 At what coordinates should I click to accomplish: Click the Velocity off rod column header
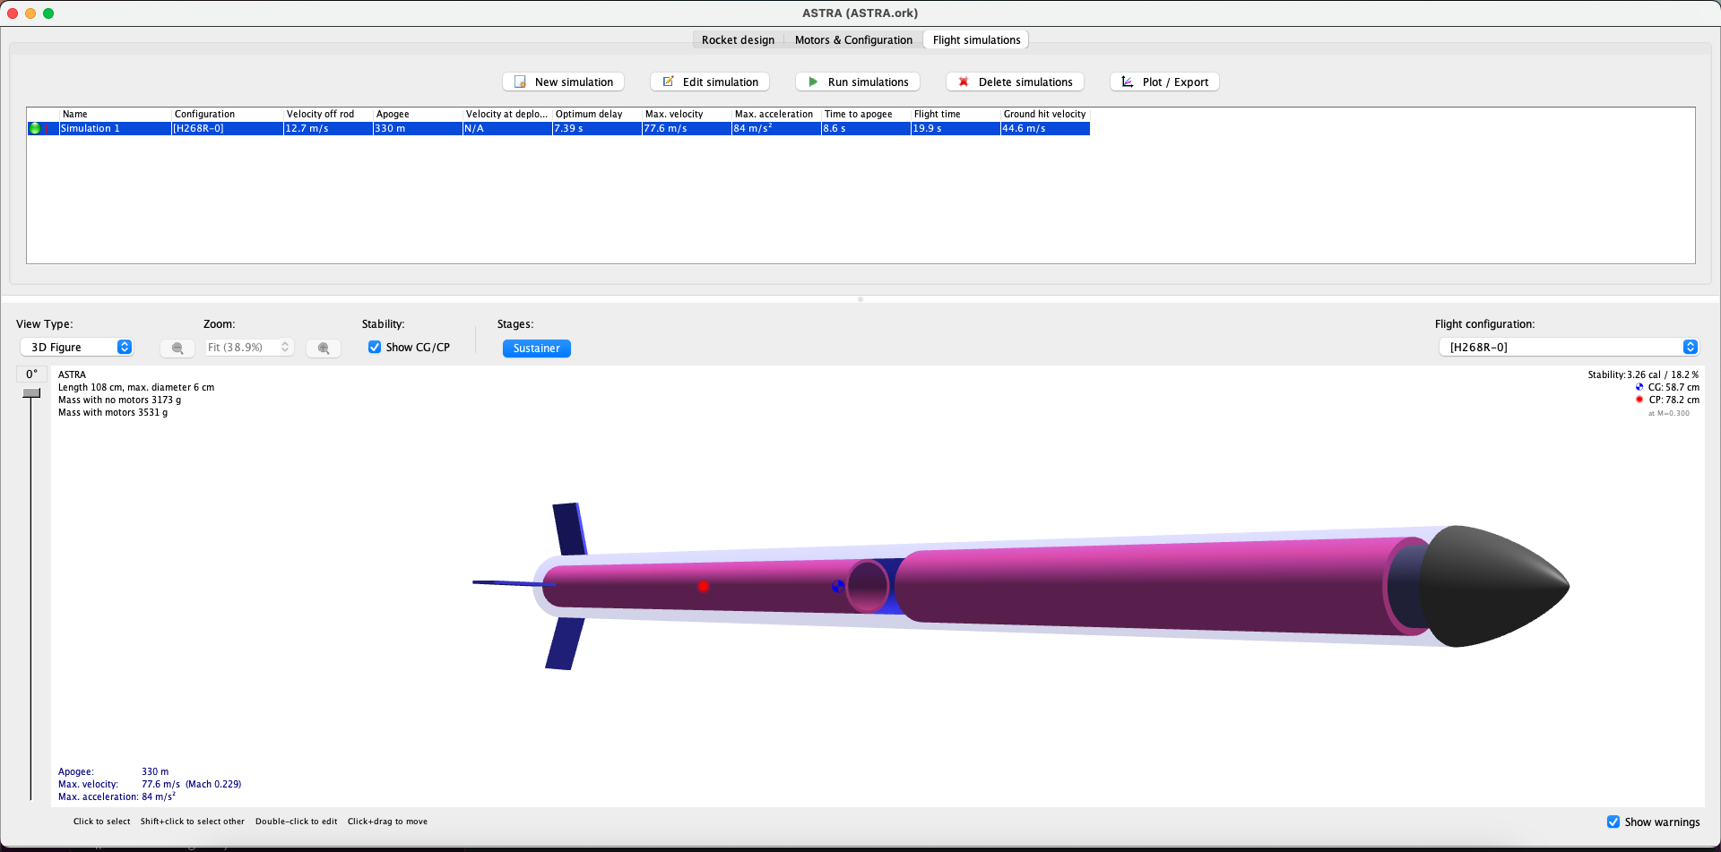point(328,114)
